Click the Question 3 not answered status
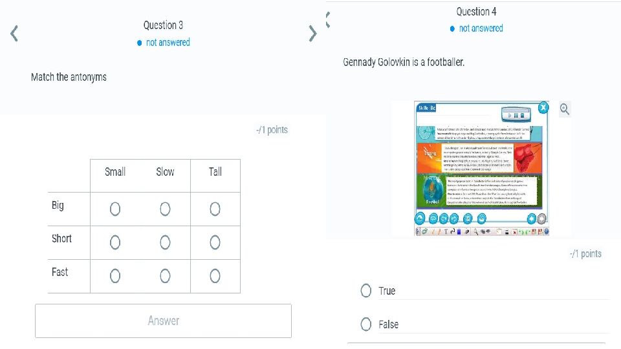Screen dimensions: 621x349 164,43
